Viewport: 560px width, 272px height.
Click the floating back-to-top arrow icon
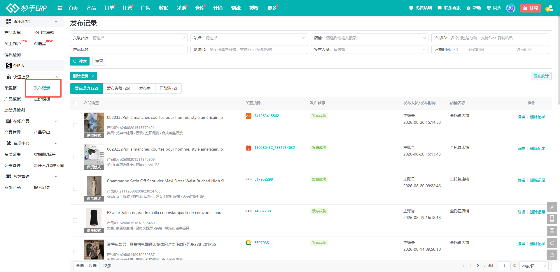[552, 255]
